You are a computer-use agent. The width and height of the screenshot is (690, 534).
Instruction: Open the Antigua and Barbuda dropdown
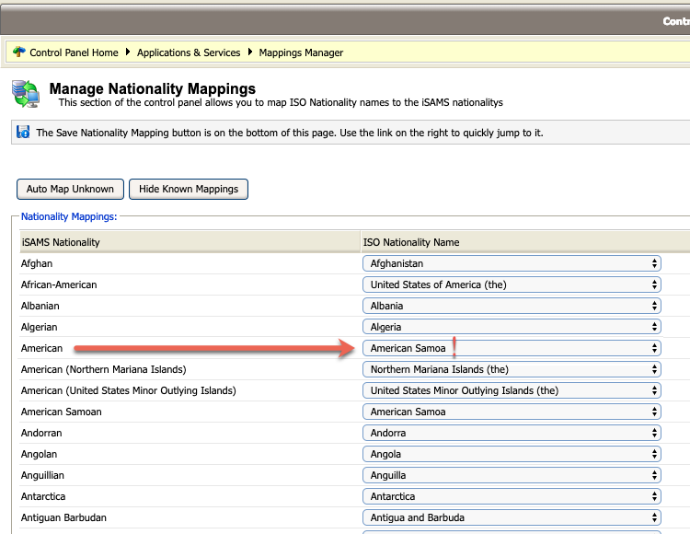(x=512, y=517)
